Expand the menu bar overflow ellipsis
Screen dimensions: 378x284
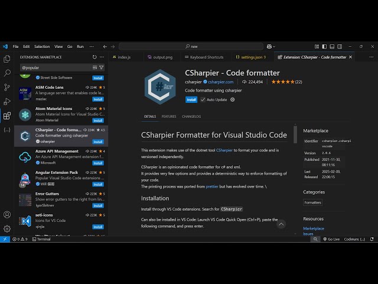pos(92,46)
